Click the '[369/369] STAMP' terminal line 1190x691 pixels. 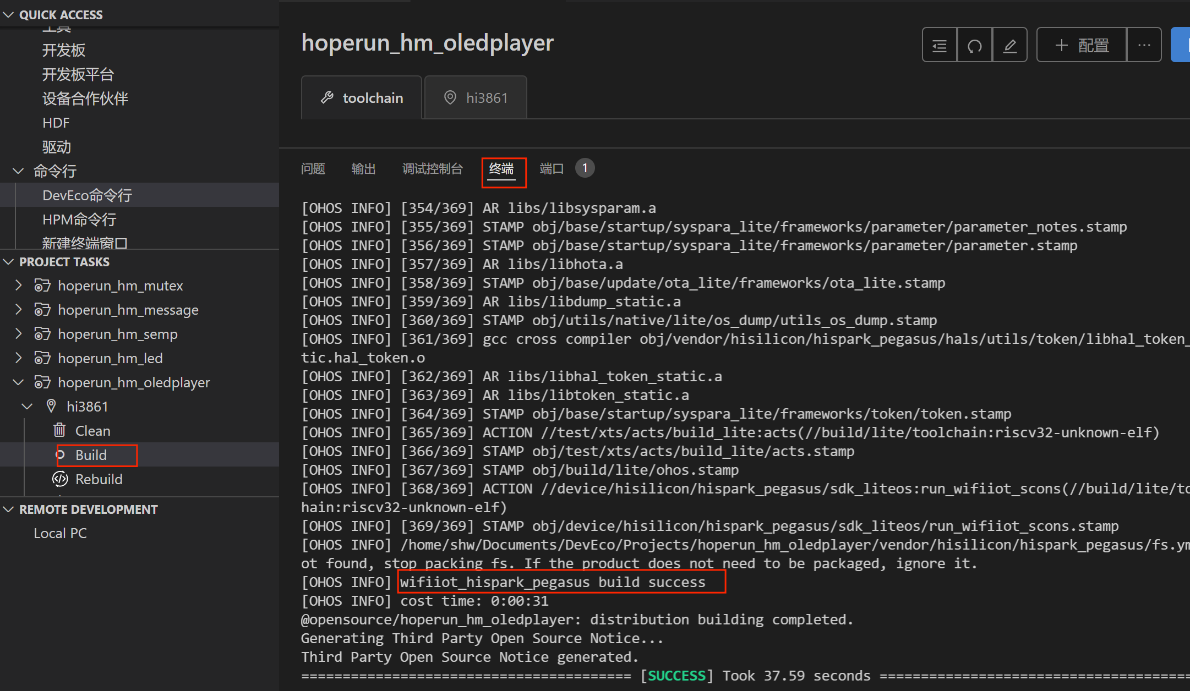tap(710, 526)
